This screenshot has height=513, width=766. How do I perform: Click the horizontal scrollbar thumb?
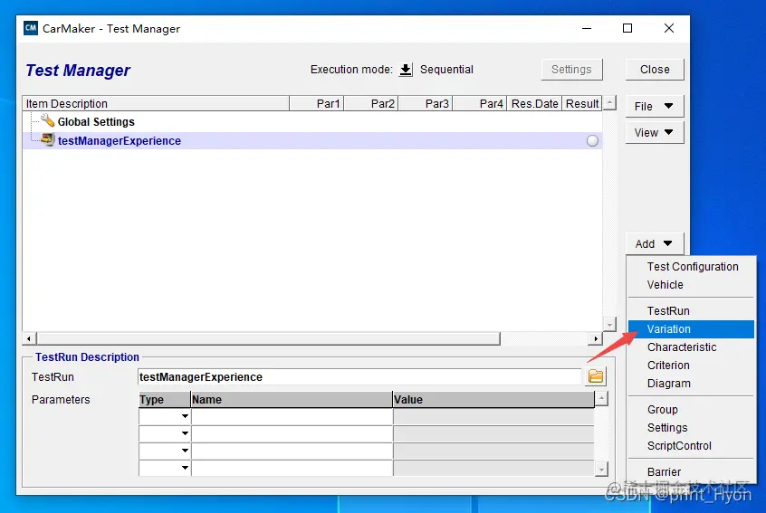click(x=269, y=338)
